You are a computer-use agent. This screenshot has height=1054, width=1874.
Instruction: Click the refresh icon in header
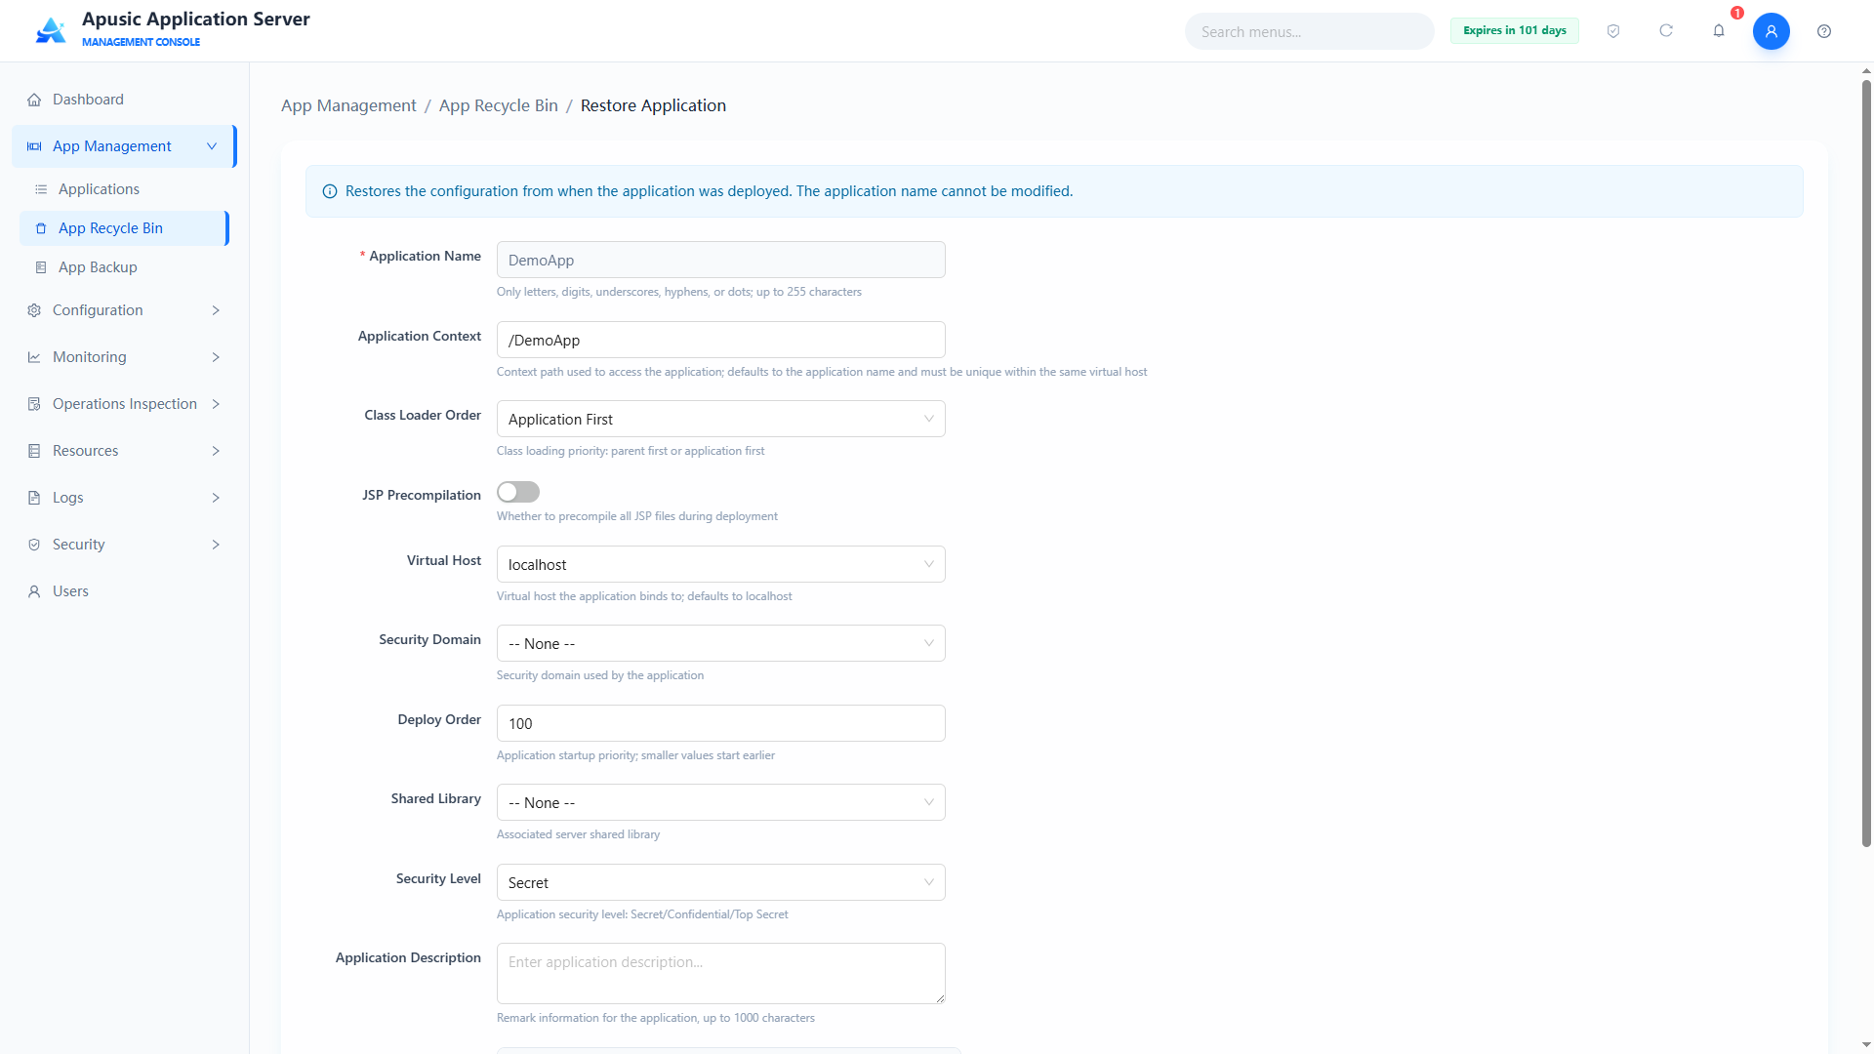coord(1666,31)
